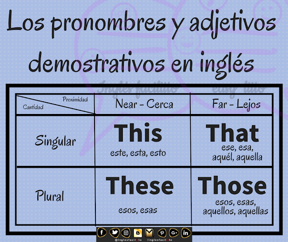Click the "Cantidad" header label
288x242 pixels.
coord(33,107)
